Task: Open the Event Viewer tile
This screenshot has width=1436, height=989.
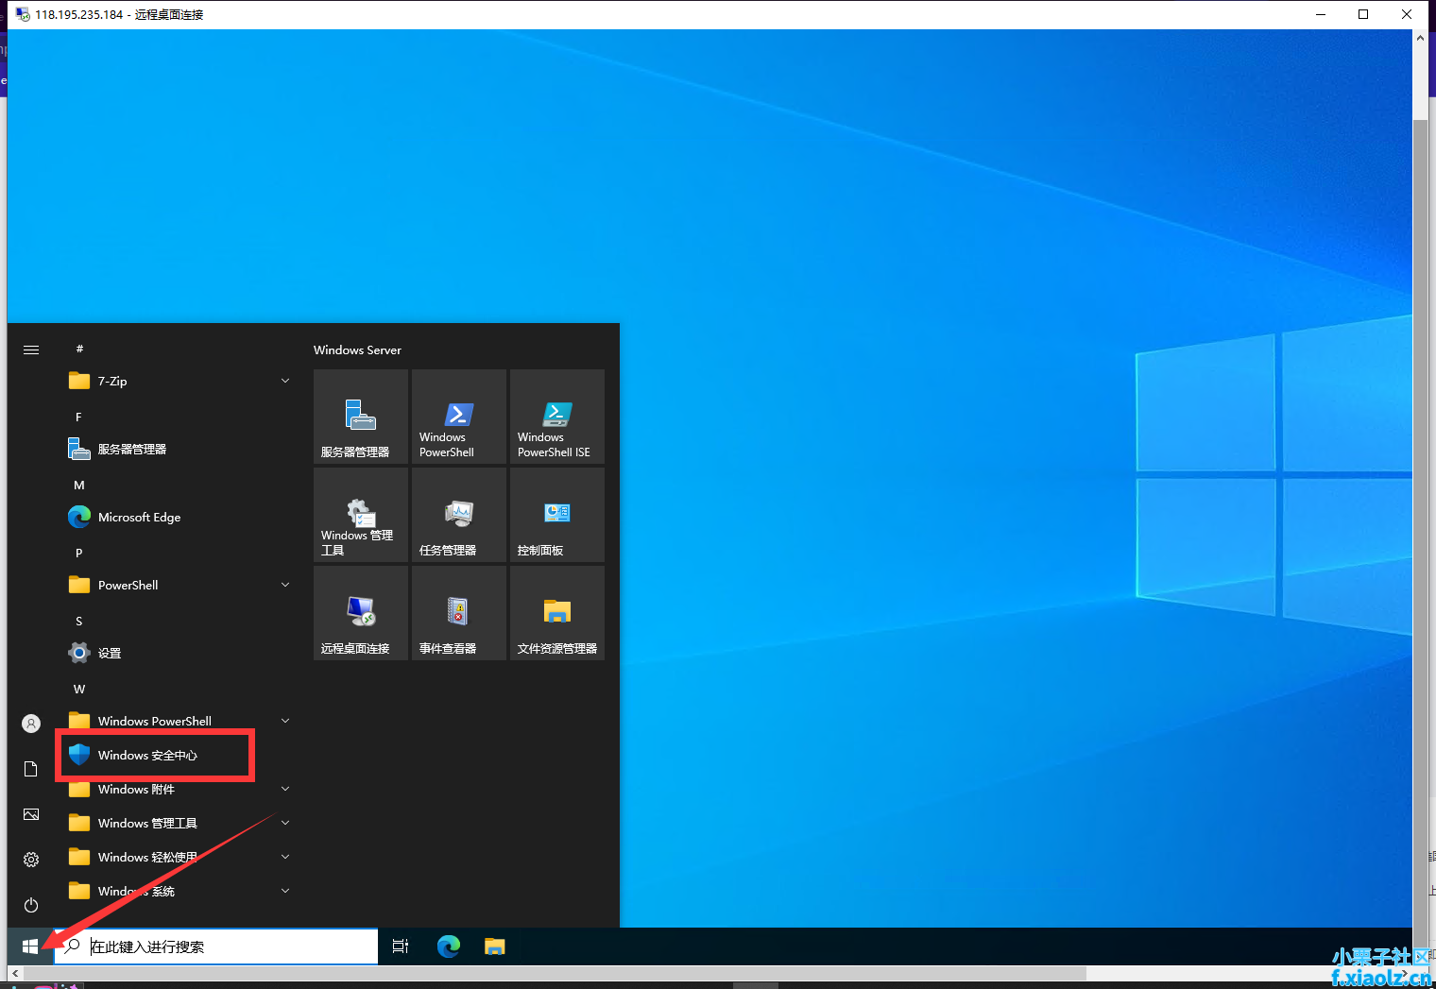Action: click(x=458, y=613)
